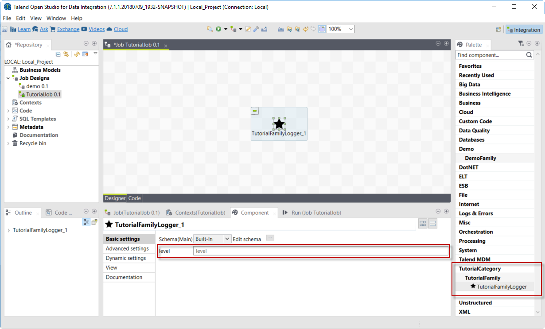
Task: Click the Edit schema ellipsis button
Action: [x=270, y=238]
